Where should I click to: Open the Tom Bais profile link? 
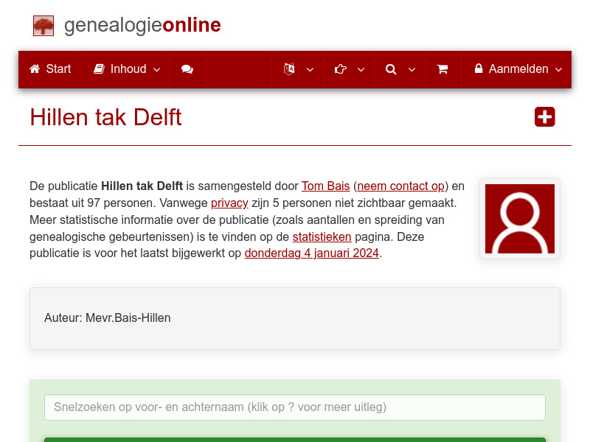click(x=325, y=186)
